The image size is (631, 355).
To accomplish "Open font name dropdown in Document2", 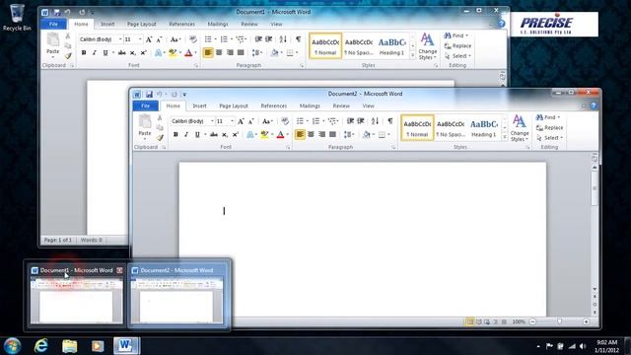I will click(212, 121).
